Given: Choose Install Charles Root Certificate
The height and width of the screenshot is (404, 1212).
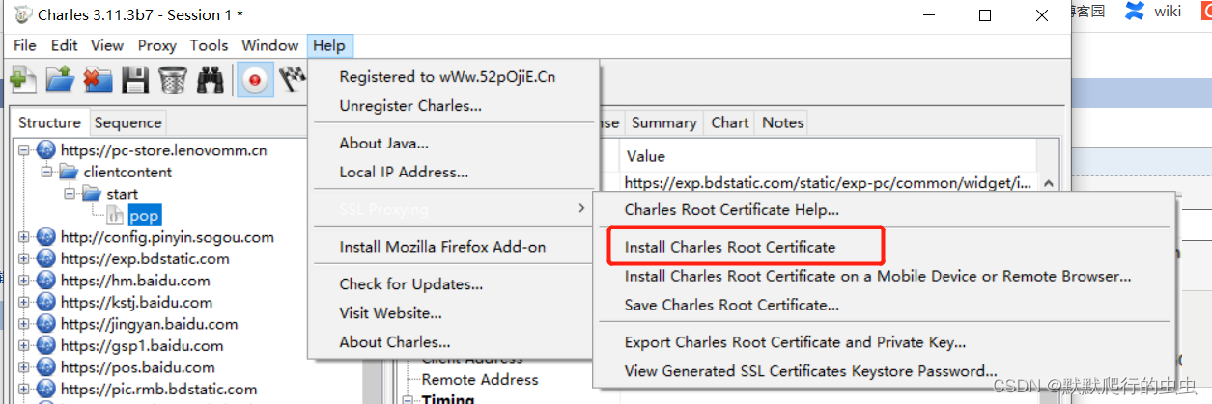Looking at the screenshot, I should click(884, 247).
